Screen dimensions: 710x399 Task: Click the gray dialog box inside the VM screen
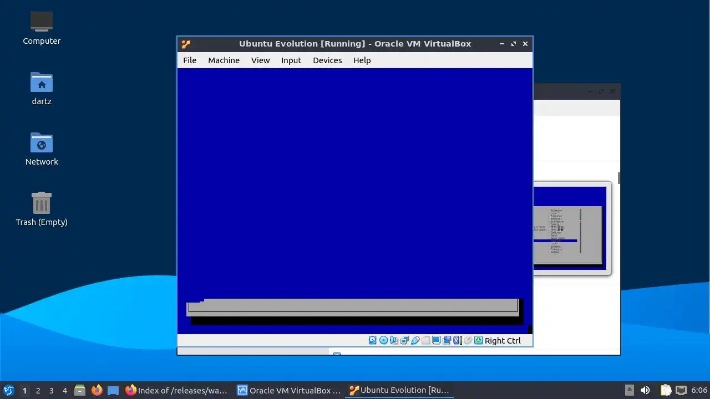click(353, 308)
